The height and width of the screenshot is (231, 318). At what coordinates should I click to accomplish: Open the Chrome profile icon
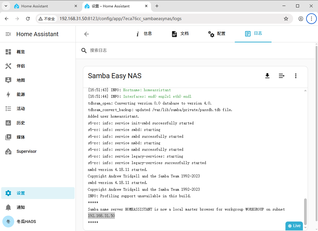coord(301,19)
